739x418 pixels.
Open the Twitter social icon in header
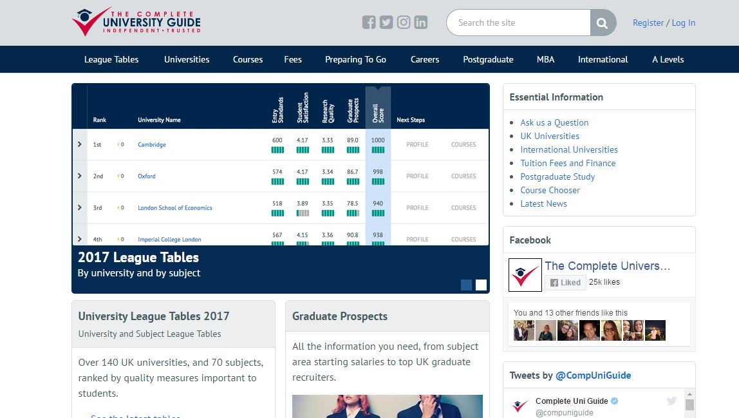(386, 22)
